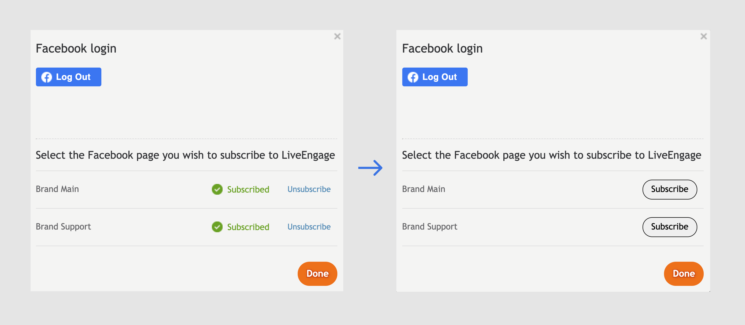
Task: Subscribe the Brand Support page
Action: (x=670, y=227)
